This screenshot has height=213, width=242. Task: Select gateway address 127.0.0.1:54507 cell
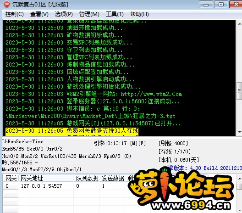click(x=46, y=186)
